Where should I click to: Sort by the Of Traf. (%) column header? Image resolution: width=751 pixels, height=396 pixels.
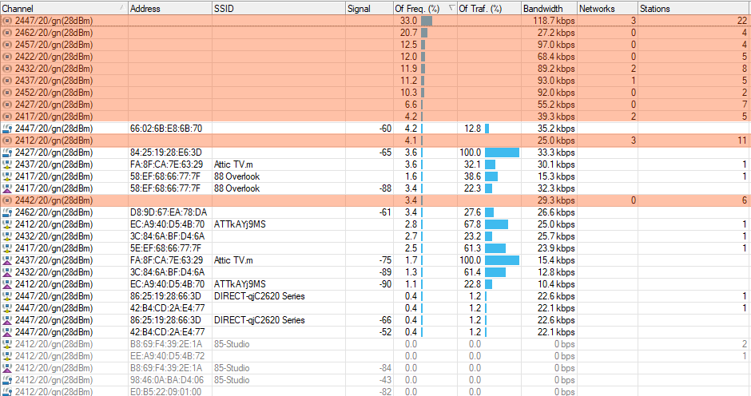489,8
